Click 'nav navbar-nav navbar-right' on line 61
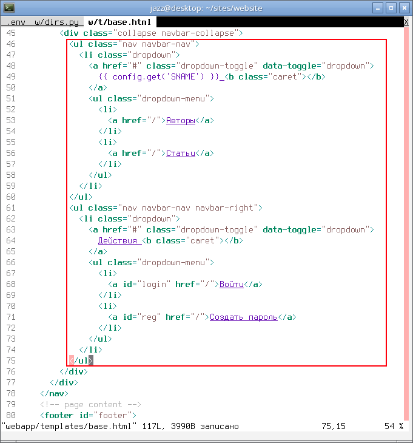The width and height of the screenshot is (413, 443). (x=188, y=208)
